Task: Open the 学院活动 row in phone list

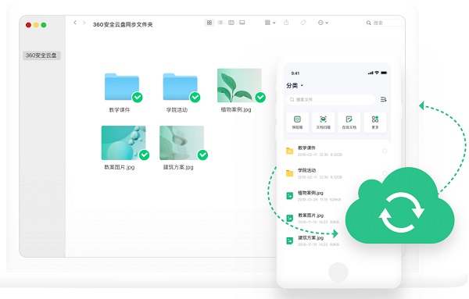Action: click(337, 173)
